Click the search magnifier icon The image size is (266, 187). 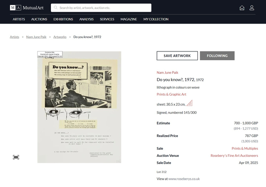[x=55, y=8]
